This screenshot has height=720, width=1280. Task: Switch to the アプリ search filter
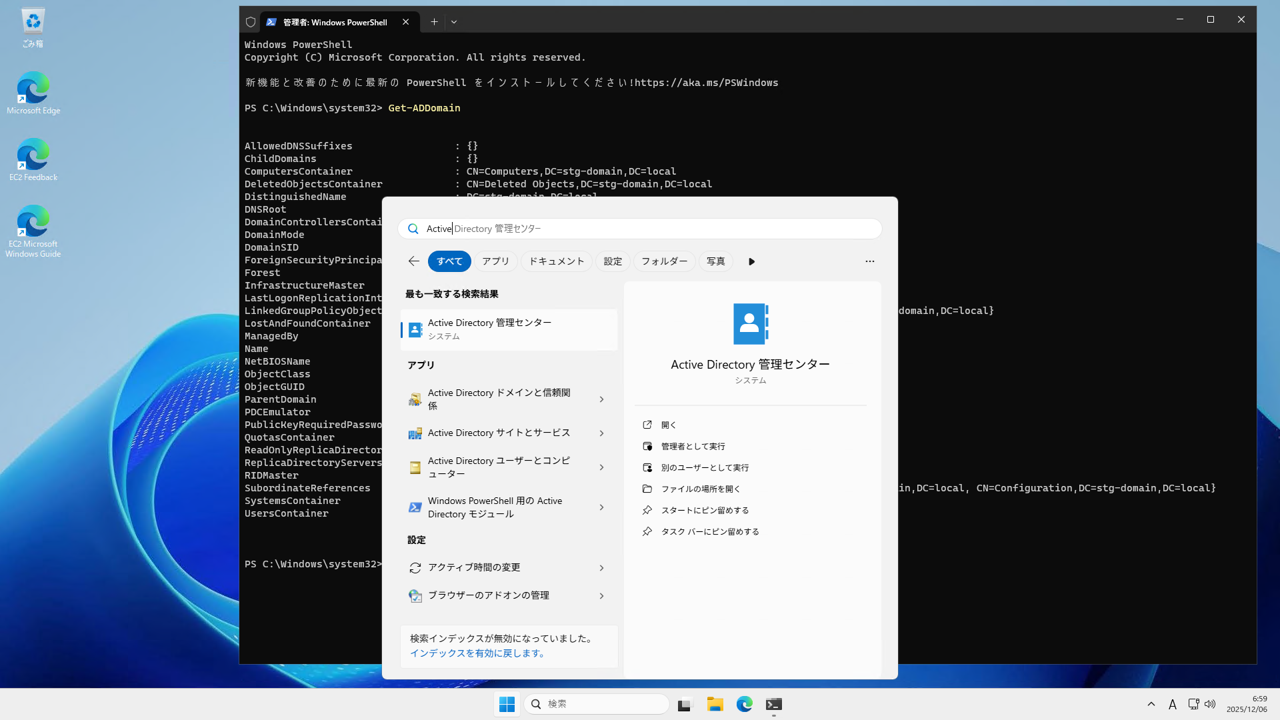click(x=495, y=261)
